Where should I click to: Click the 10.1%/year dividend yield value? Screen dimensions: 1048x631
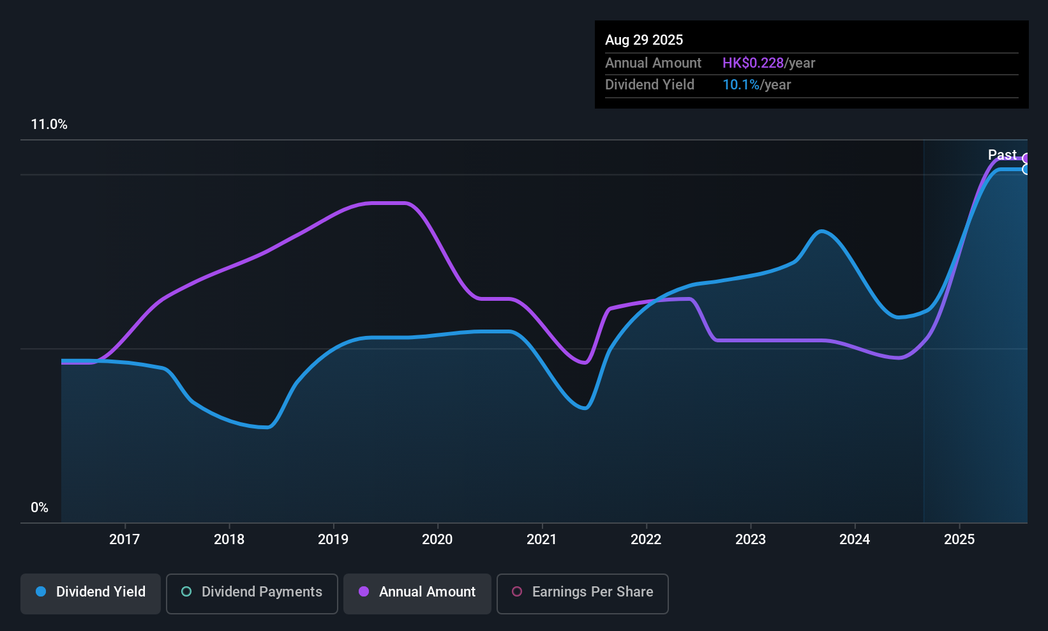tap(756, 84)
